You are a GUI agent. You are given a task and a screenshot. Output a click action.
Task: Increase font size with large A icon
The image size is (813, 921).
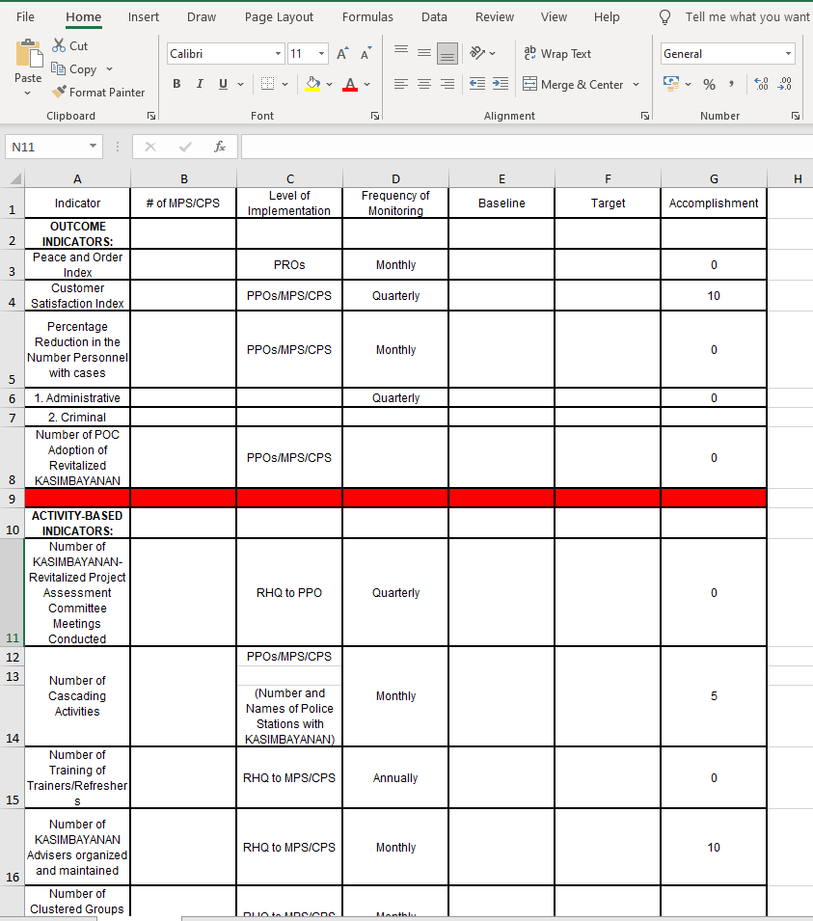342,53
